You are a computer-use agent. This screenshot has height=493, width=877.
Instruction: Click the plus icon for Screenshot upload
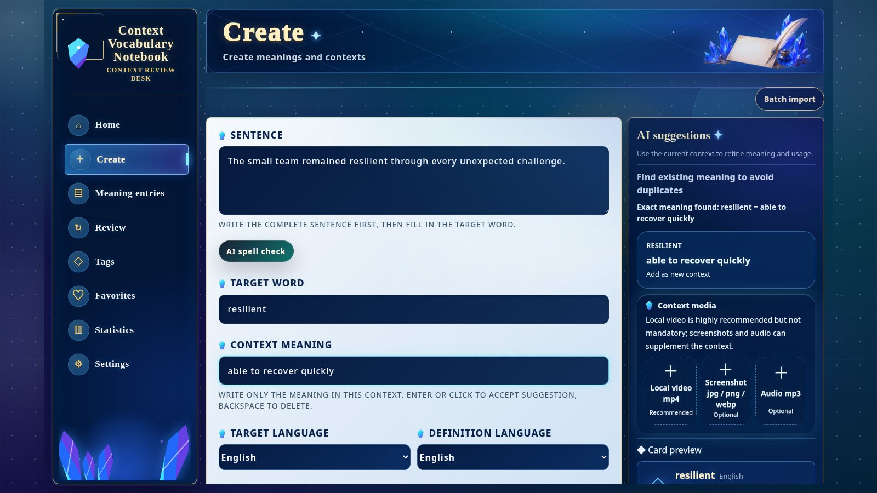tap(726, 369)
